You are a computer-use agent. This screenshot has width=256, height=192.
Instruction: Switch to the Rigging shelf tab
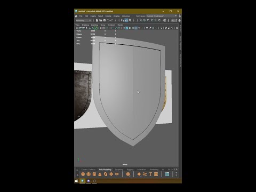(x=130, y=170)
